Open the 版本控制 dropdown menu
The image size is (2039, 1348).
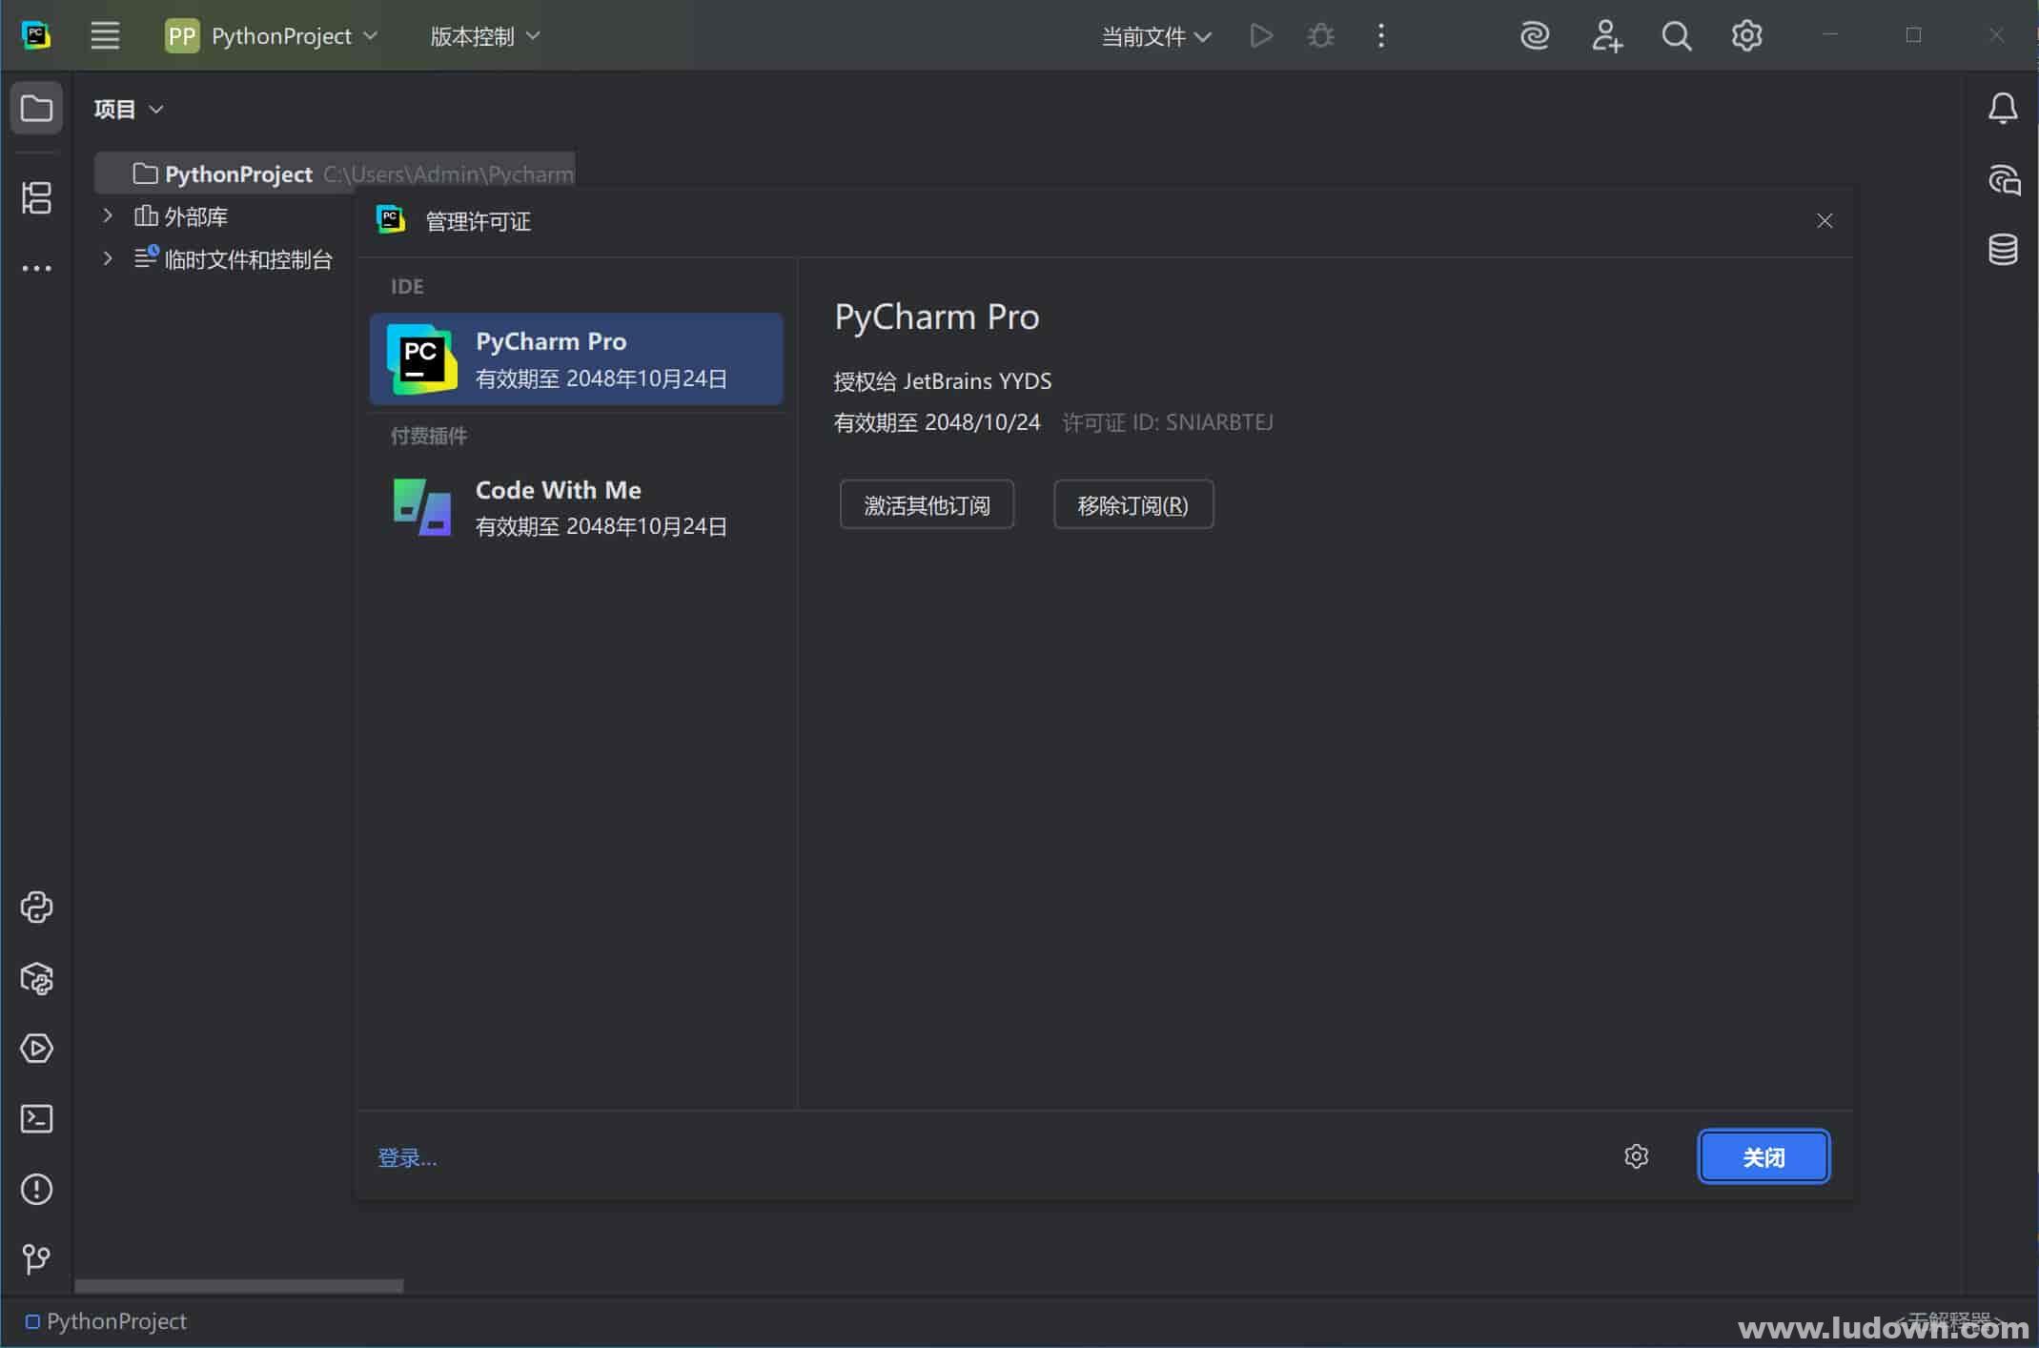[485, 36]
